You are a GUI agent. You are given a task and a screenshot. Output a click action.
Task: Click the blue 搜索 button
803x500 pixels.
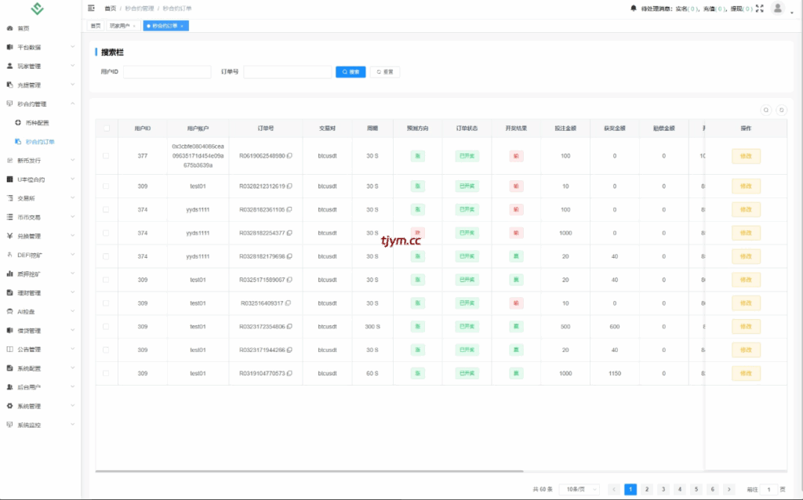[351, 71]
